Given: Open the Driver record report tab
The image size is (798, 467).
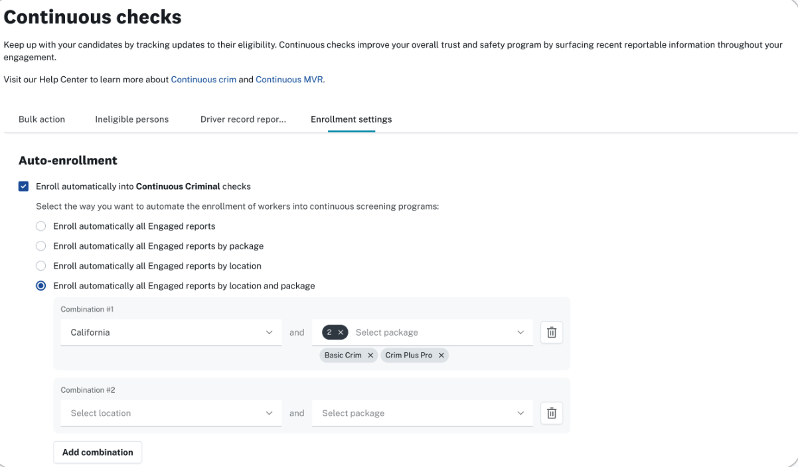Looking at the screenshot, I should [x=243, y=119].
